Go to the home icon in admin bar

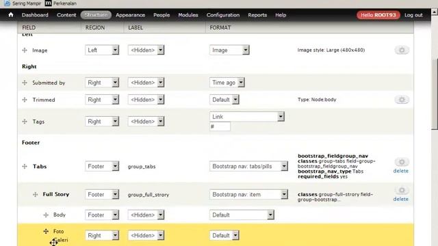tap(11, 15)
